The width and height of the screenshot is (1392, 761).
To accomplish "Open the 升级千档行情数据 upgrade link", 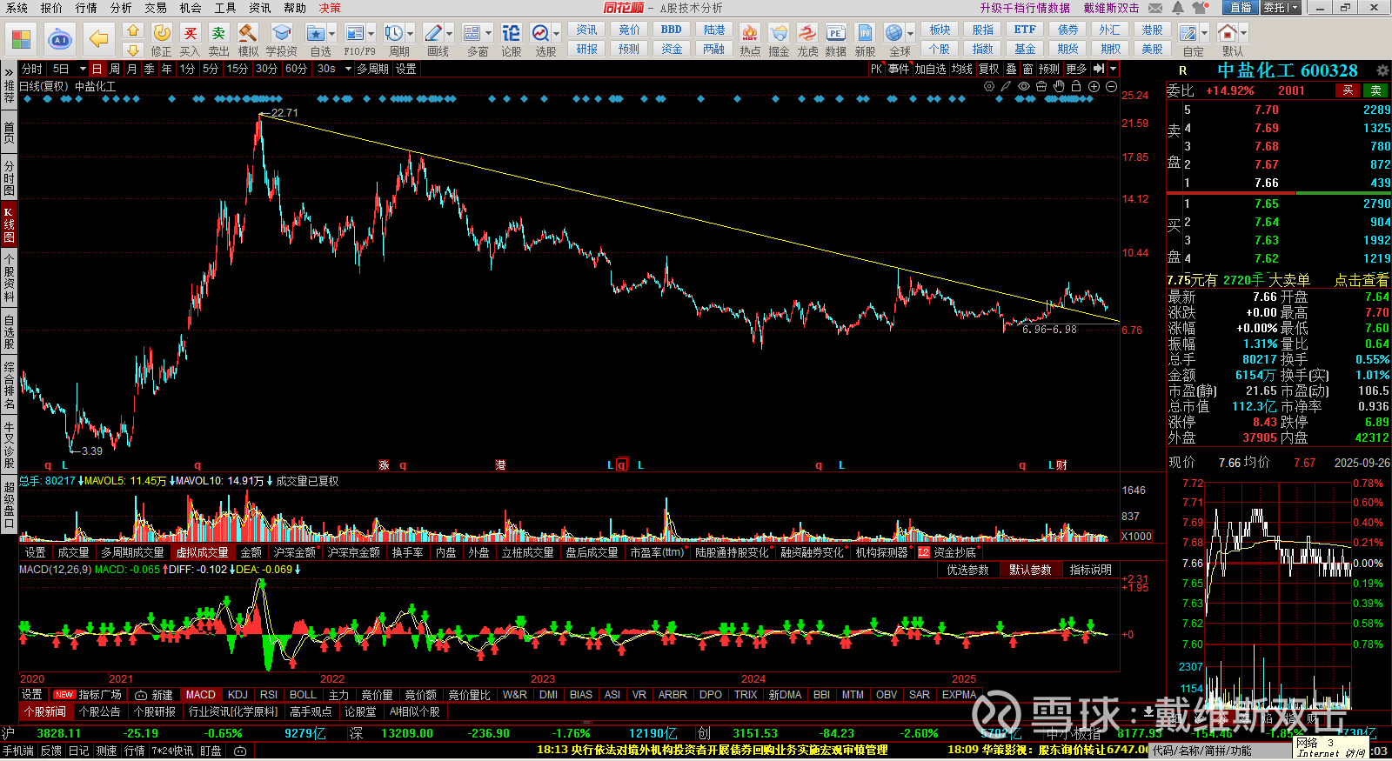I will (x=1025, y=8).
